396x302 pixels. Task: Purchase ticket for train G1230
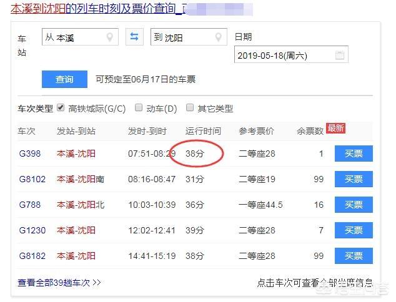(354, 230)
